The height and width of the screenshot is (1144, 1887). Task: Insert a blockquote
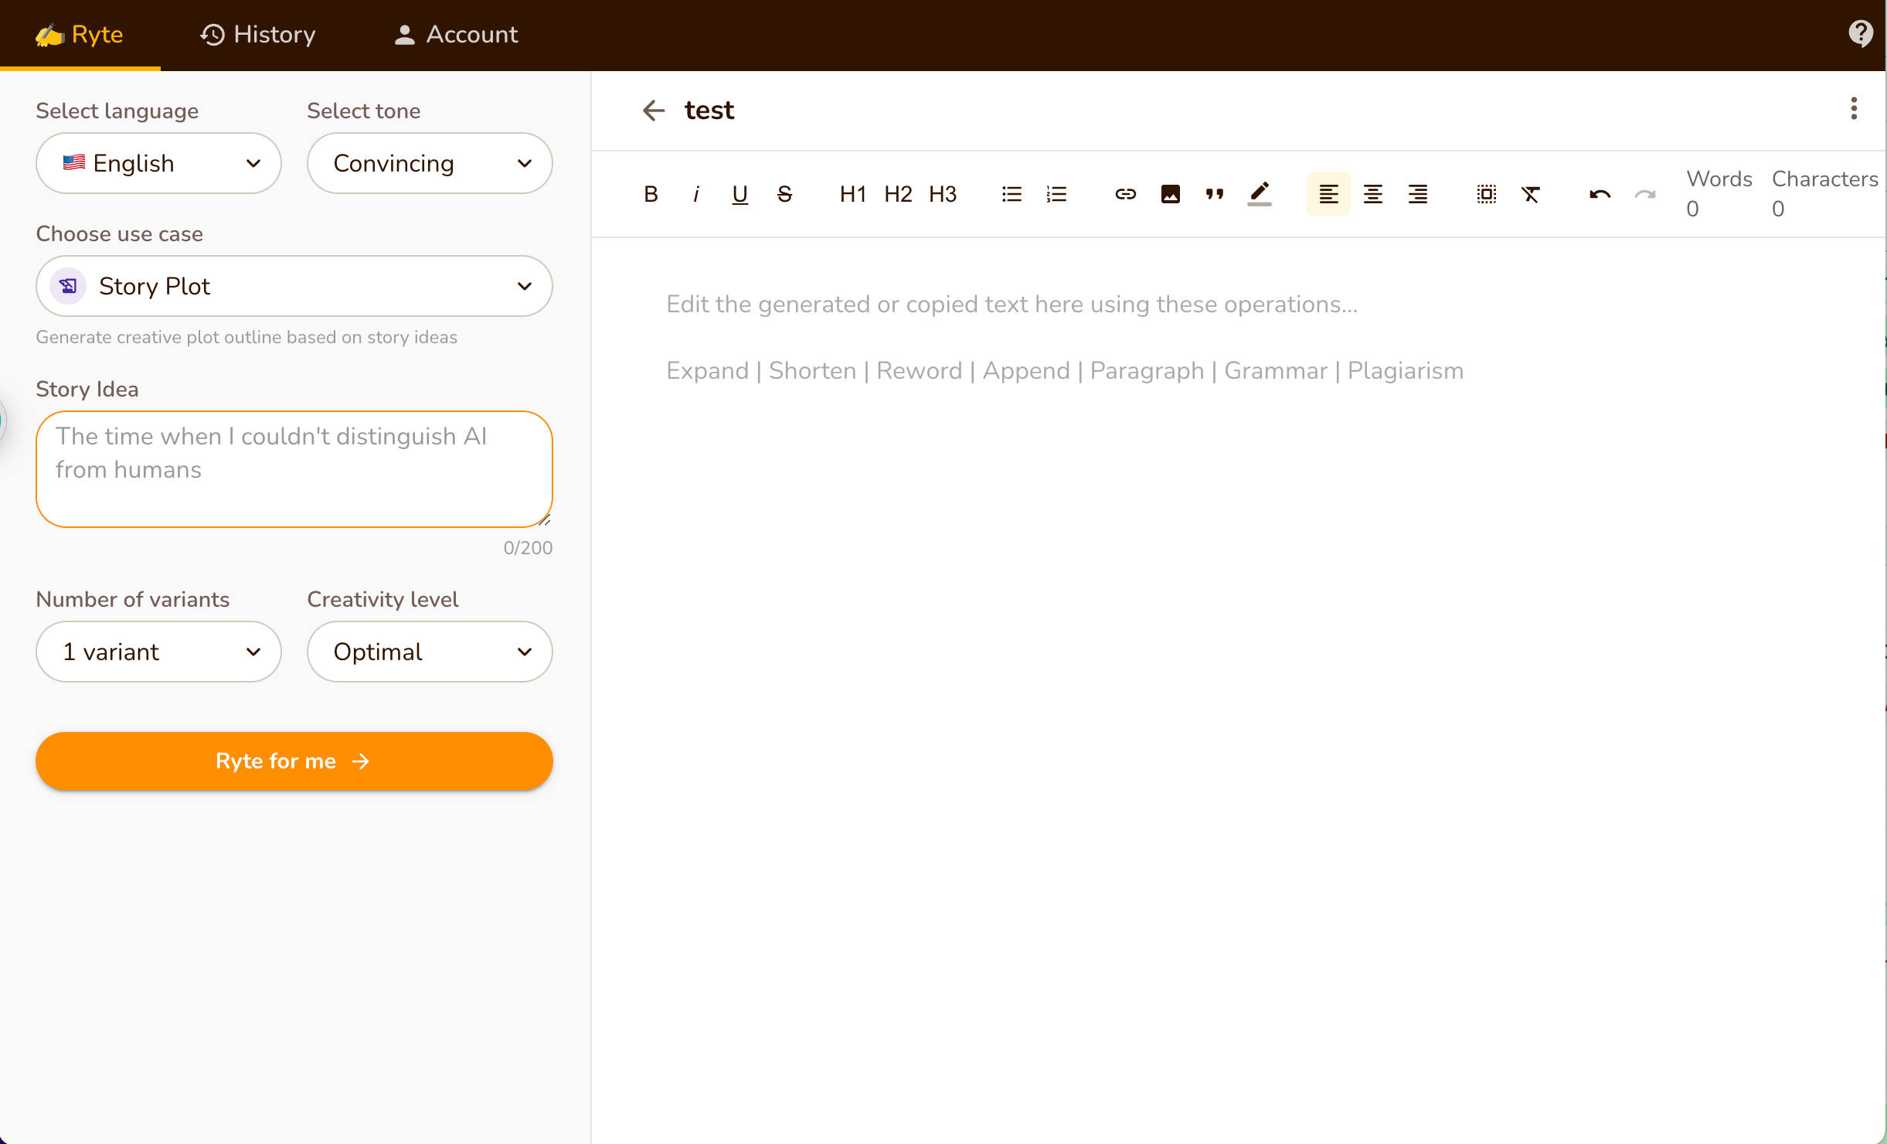click(1215, 194)
